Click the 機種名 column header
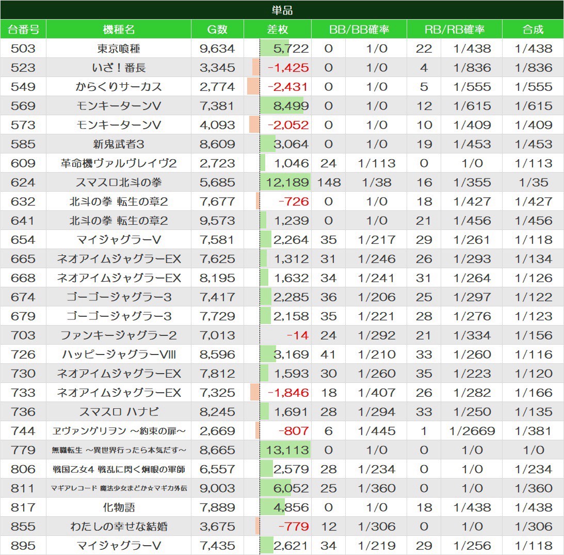The image size is (564, 555). tap(119, 29)
